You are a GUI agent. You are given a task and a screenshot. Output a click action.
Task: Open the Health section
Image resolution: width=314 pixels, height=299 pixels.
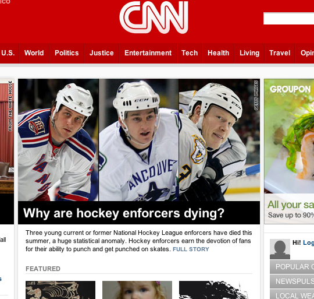click(218, 53)
